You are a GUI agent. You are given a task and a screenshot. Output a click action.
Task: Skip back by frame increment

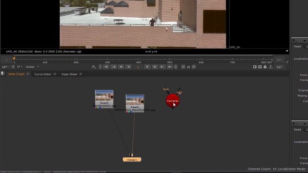183,67
